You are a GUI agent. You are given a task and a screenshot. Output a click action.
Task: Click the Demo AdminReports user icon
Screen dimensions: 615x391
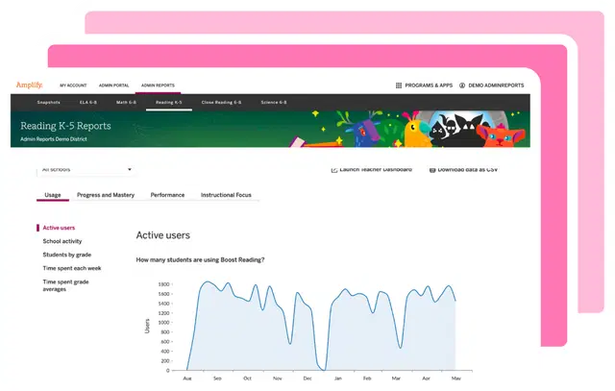pyautogui.click(x=462, y=86)
